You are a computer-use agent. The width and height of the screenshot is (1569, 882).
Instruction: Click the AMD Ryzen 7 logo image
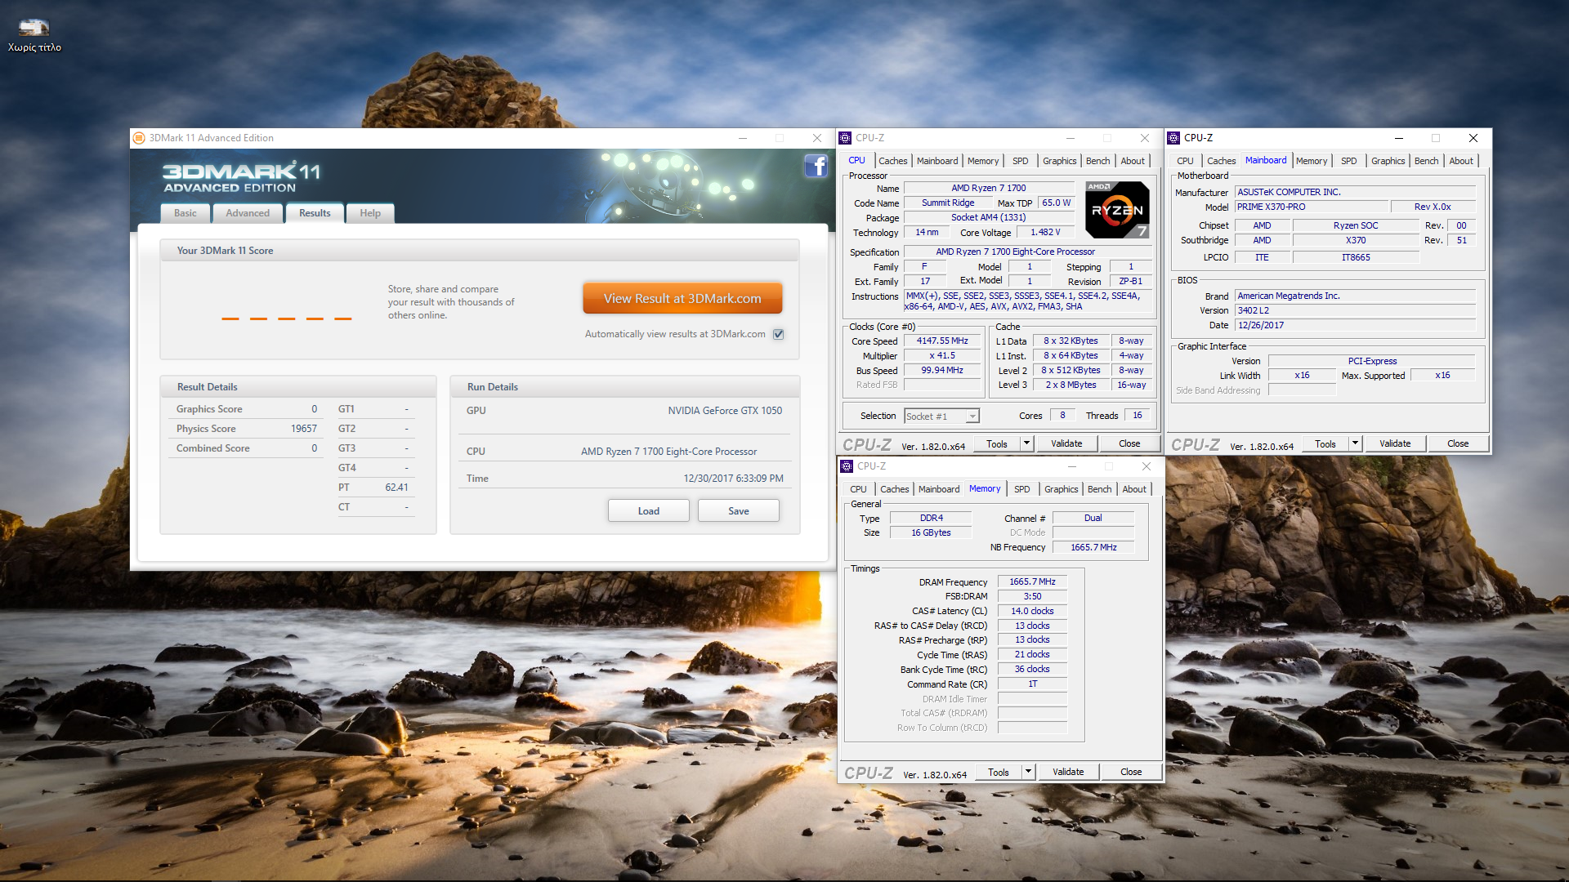point(1117,210)
